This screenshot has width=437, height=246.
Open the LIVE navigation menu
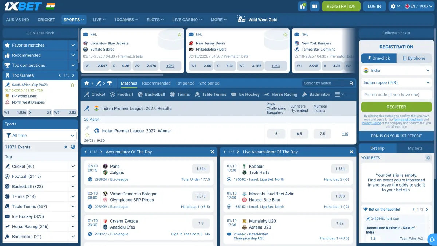click(x=99, y=20)
